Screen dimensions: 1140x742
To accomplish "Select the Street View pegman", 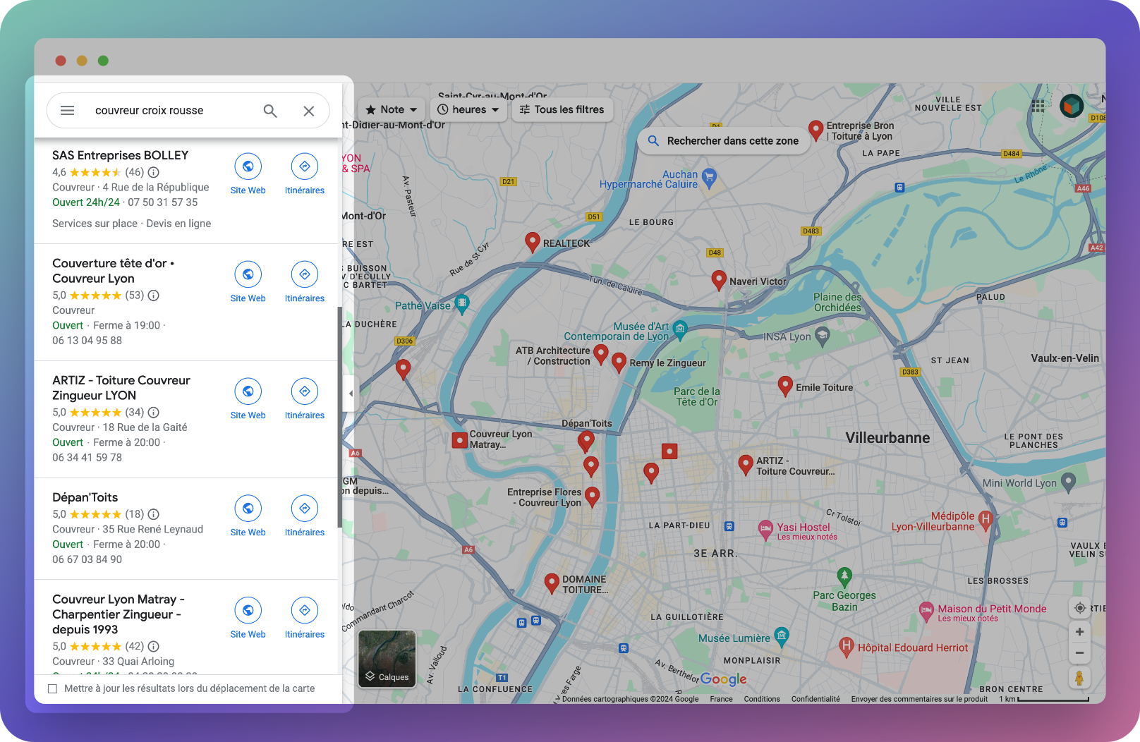I will (1079, 678).
